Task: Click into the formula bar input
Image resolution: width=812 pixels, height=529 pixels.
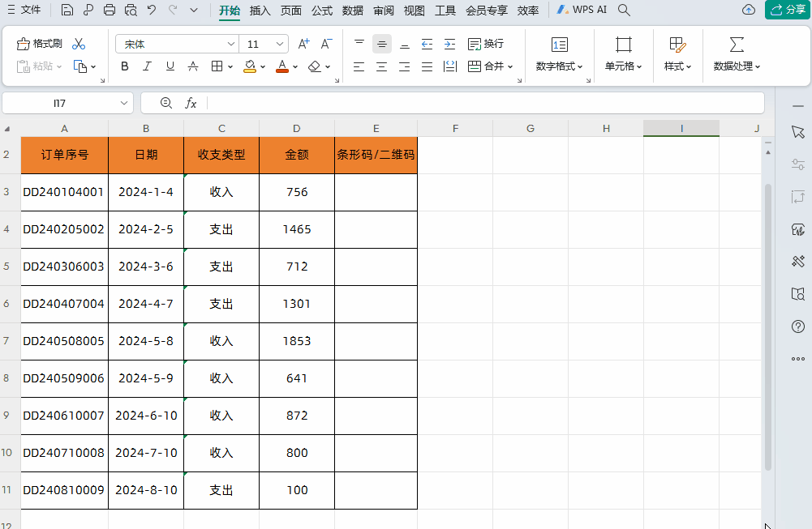Action: [485, 103]
